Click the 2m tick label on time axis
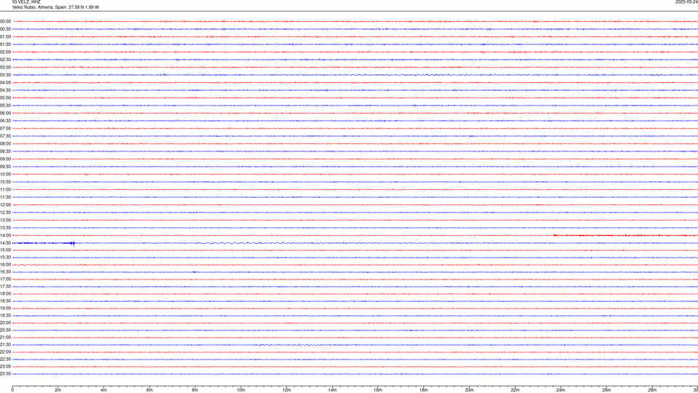Image resolution: width=698 pixels, height=393 pixels. click(58, 390)
